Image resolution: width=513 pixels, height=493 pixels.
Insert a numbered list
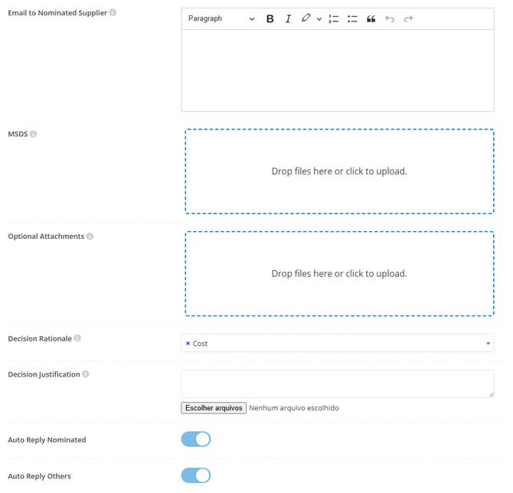(x=334, y=18)
